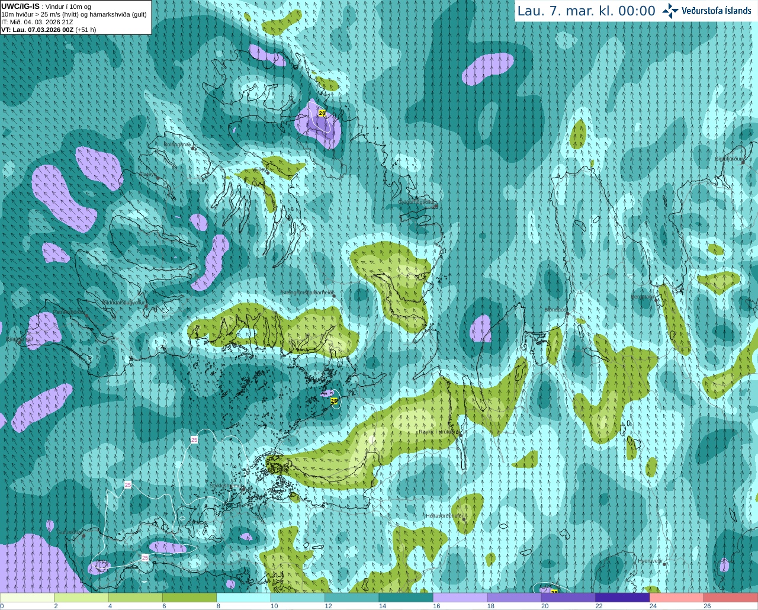Click the Hveravellir station label
758x610 pixels.
coord(650,560)
